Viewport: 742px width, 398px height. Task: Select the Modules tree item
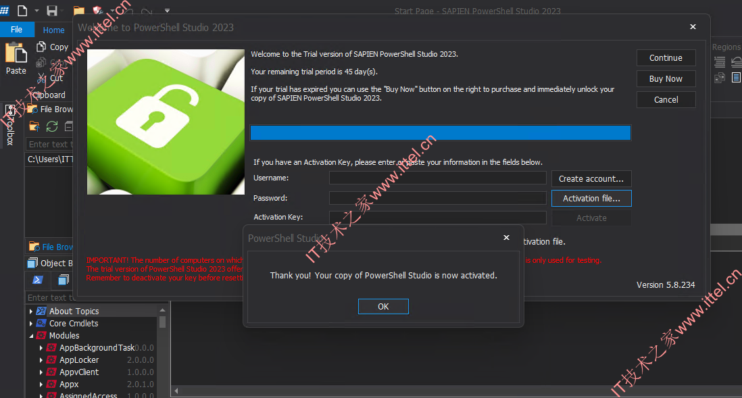point(64,336)
